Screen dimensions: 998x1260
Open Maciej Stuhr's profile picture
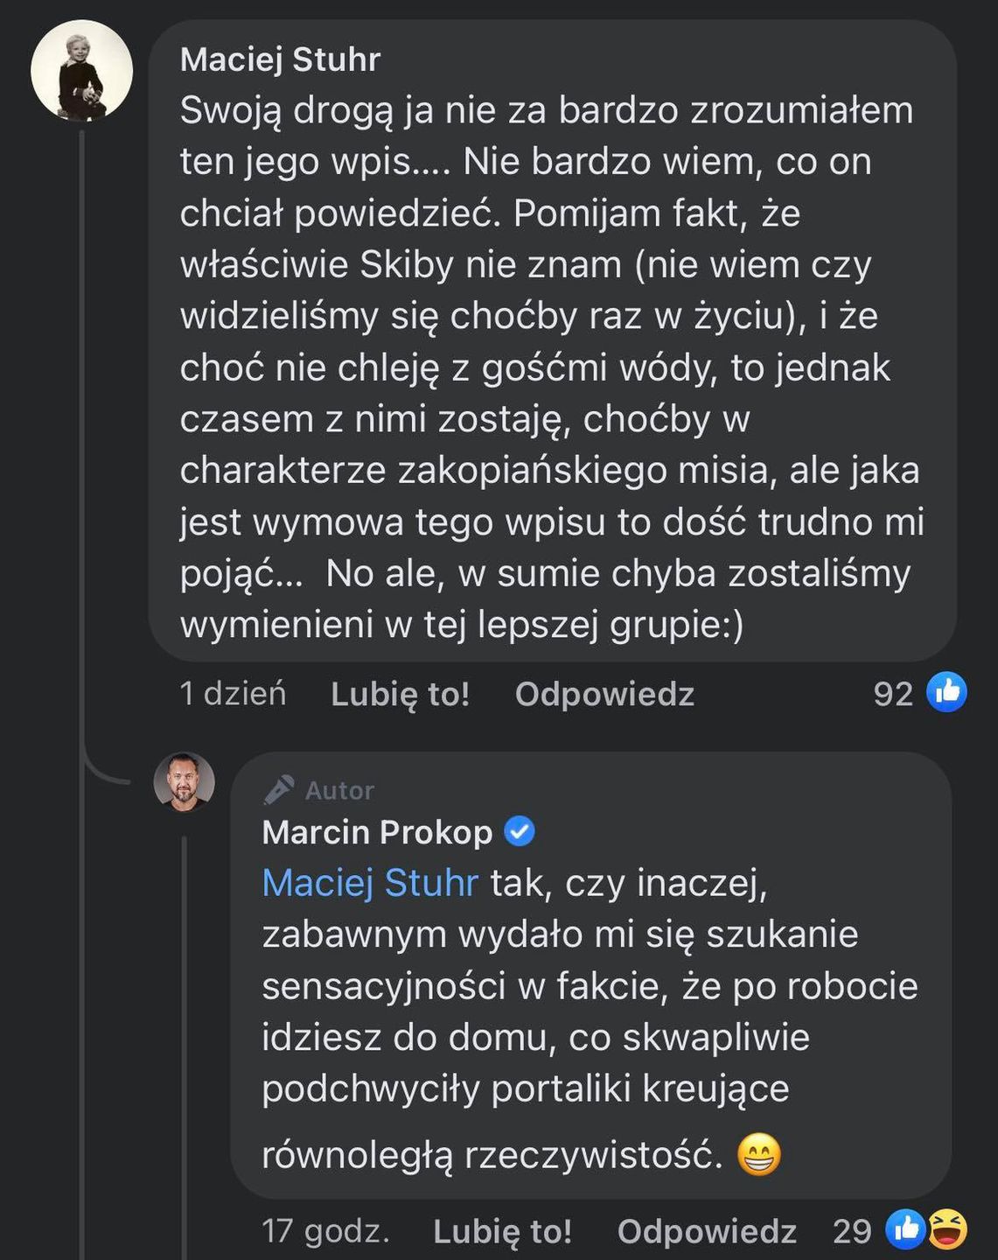(x=81, y=71)
